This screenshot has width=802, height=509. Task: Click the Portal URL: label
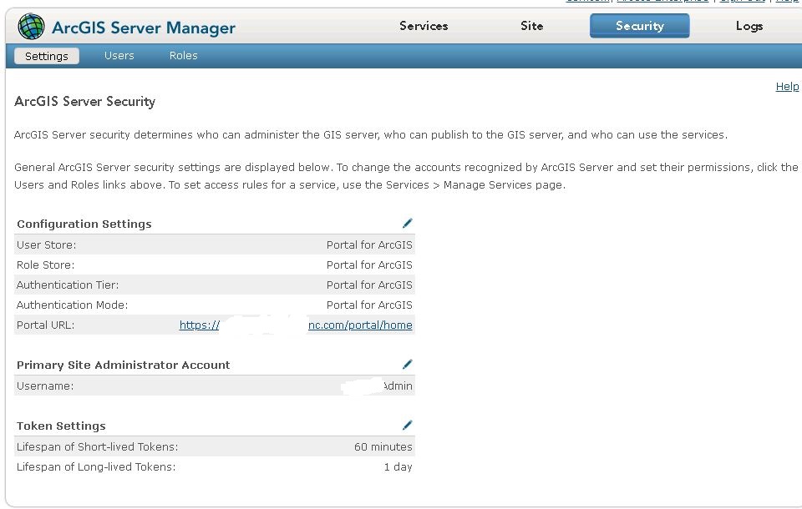(x=45, y=325)
